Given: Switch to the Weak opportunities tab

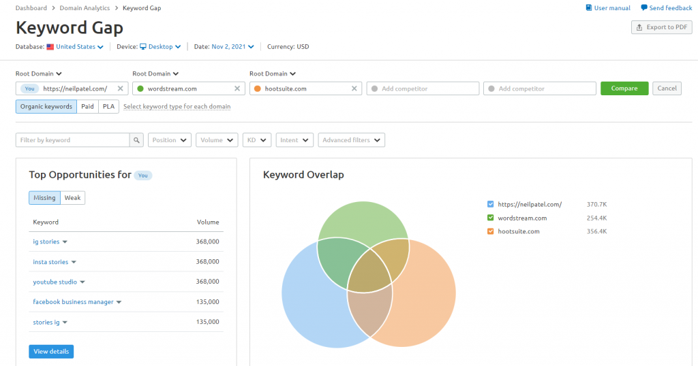Looking at the screenshot, I should 72,198.
